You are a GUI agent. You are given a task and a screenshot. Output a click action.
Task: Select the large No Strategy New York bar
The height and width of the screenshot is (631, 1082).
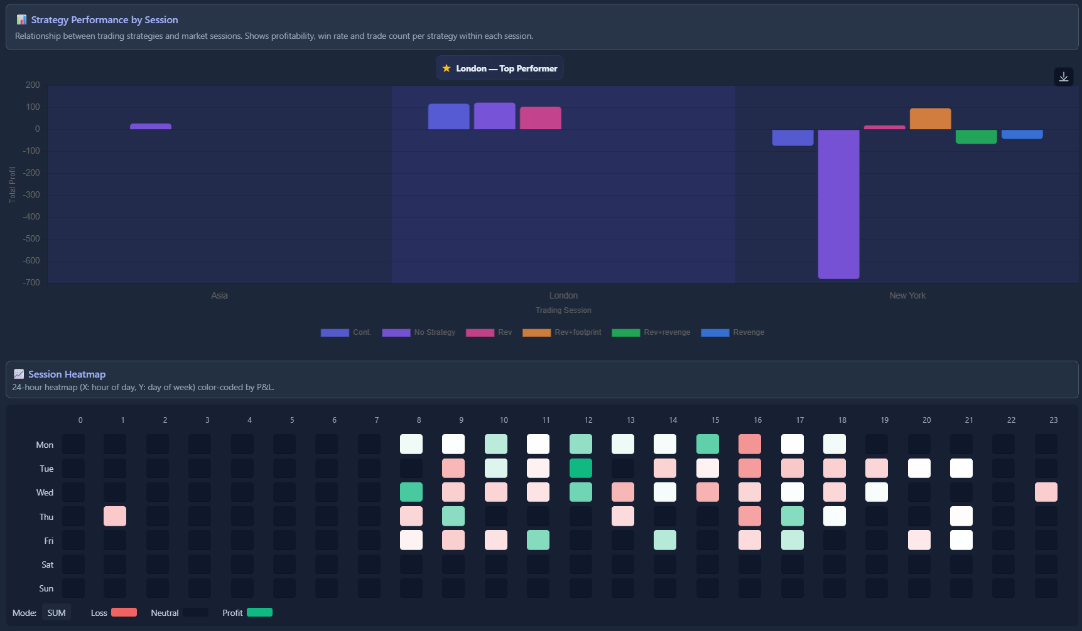point(838,204)
